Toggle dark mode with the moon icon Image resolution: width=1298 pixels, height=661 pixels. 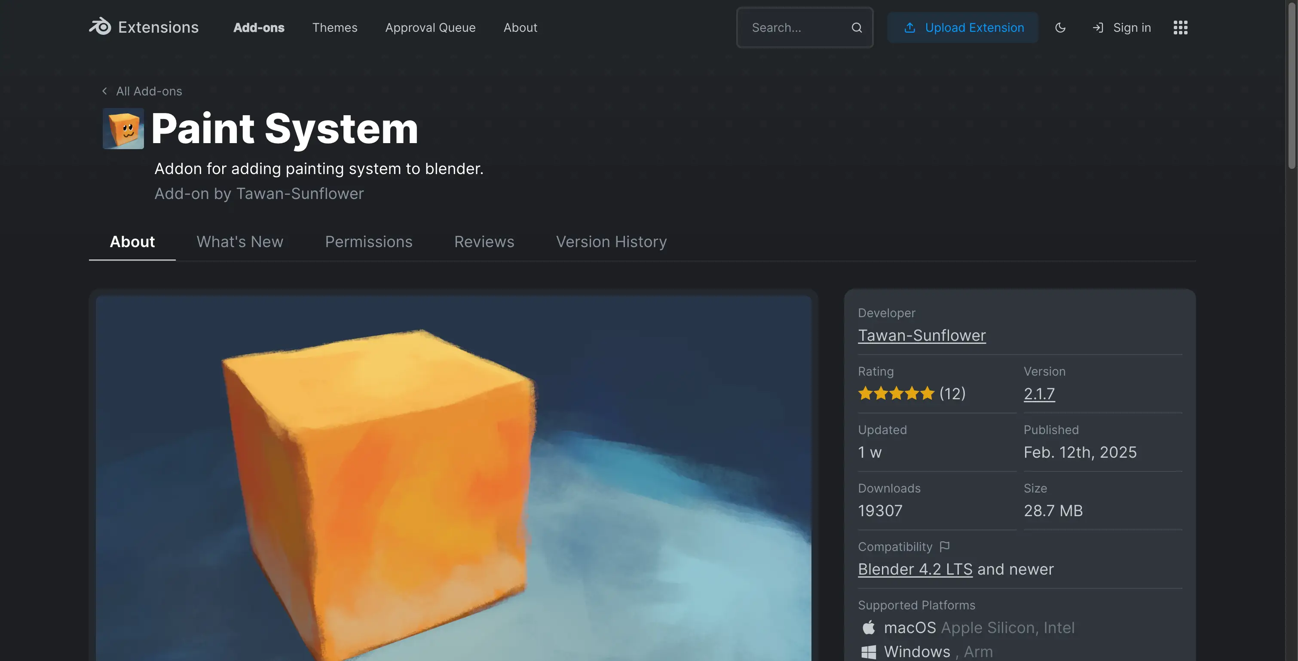point(1060,28)
